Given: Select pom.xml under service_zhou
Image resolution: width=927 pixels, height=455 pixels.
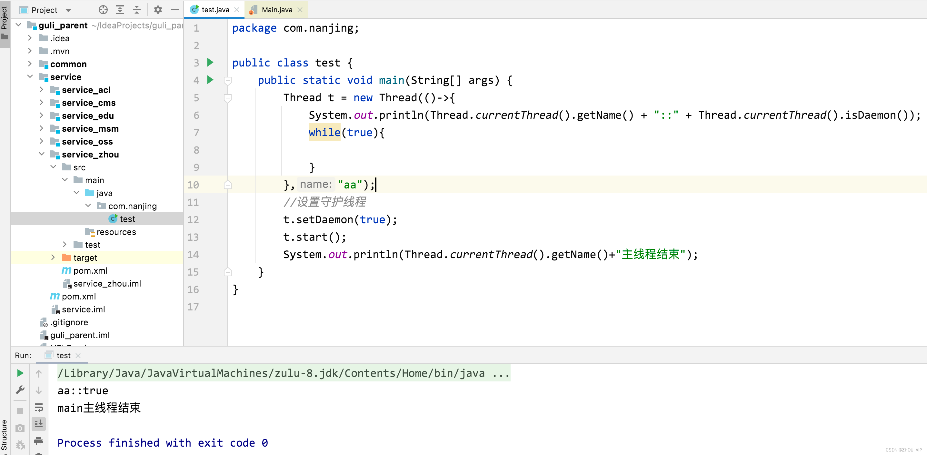Looking at the screenshot, I should point(90,271).
